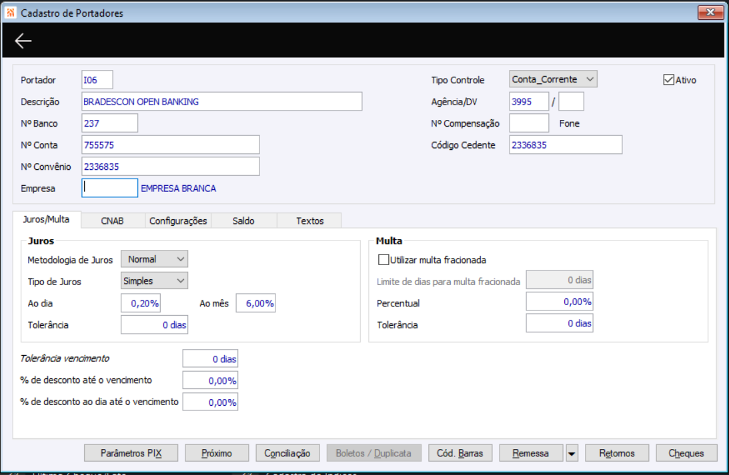Click % de desconto até o vencimento field
This screenshot has width=729, height=475.
210,380
